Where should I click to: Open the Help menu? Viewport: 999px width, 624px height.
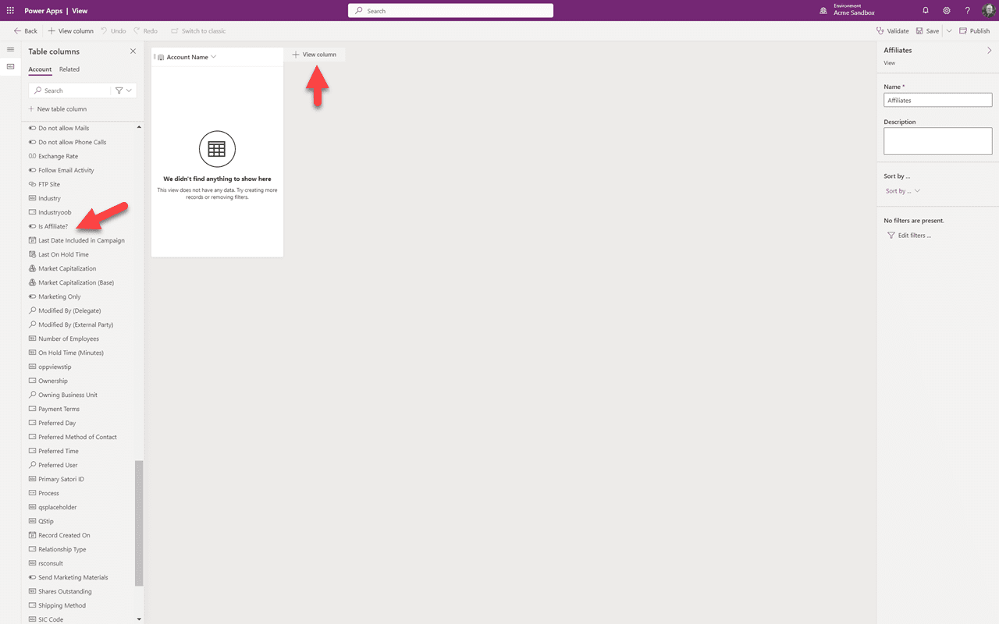(x=968, y=10)
